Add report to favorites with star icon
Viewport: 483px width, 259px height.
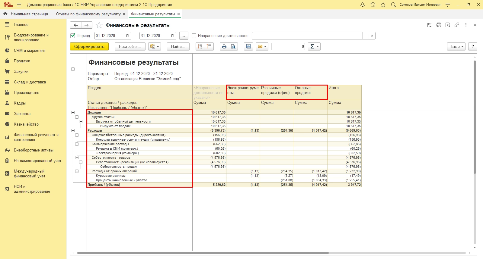99,25
